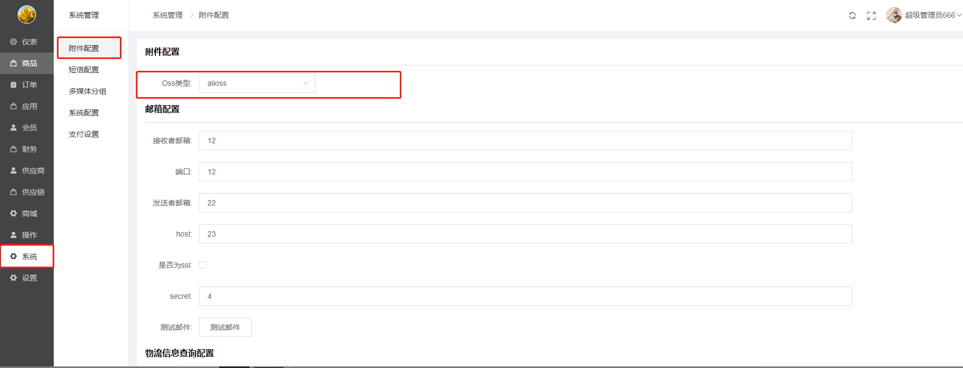Click the 接收者邮箱 input field
The width and height of the screenshot is (963, 368).
525,141
